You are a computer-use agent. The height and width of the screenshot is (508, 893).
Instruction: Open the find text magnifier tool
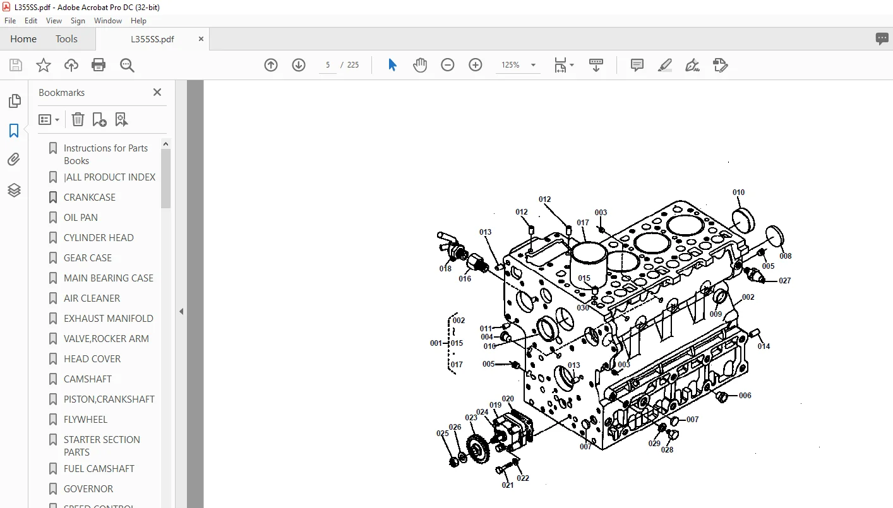127,65
